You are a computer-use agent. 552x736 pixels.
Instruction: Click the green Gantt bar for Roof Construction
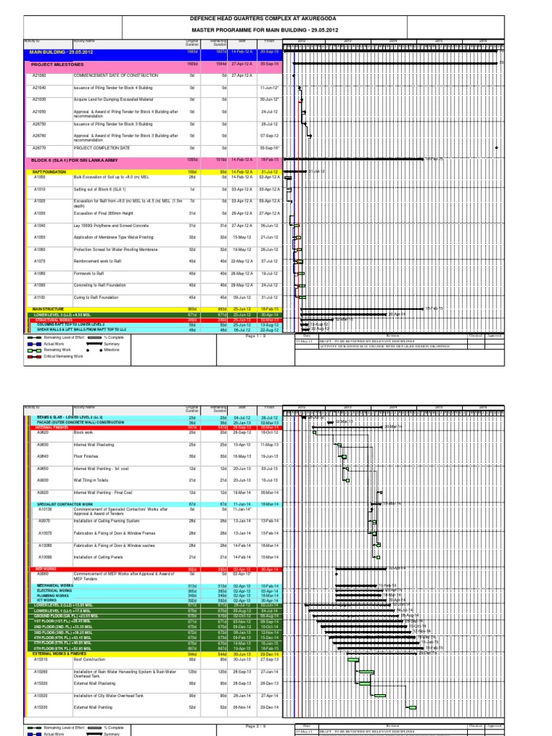click(354, 660)
